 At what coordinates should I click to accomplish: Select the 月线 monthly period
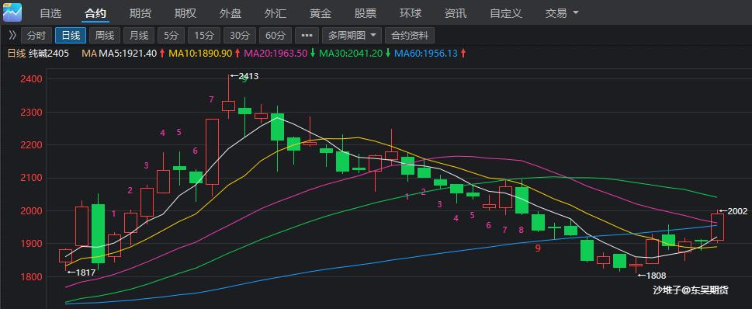point(139,36)
